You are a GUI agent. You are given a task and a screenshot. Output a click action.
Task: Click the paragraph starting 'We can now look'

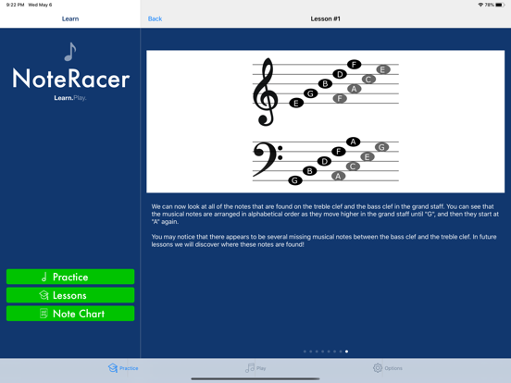pos(325,214)
